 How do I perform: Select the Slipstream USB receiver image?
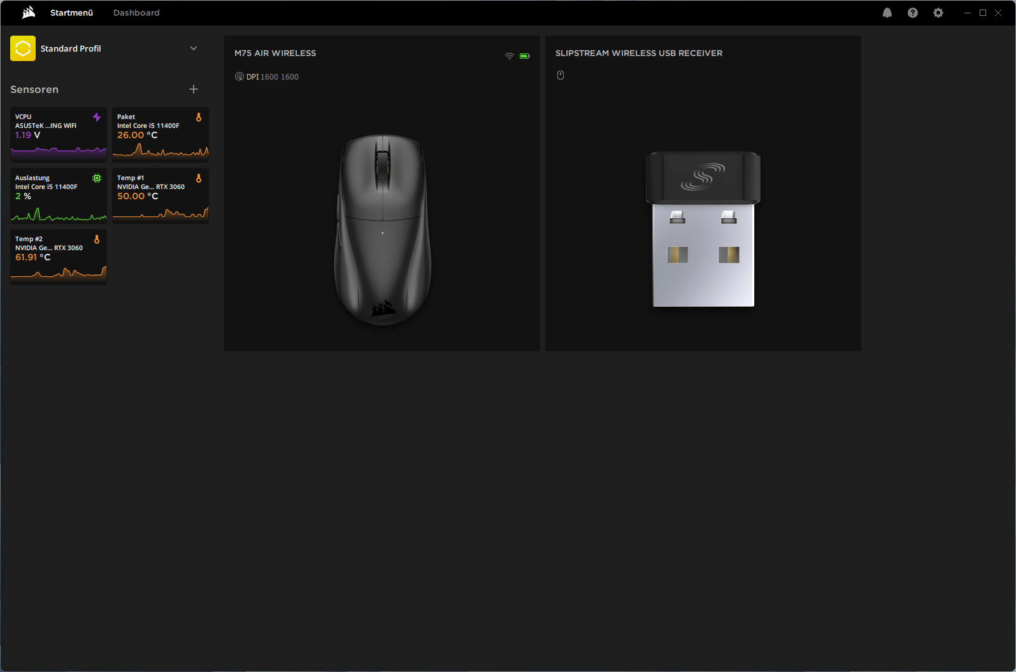pos(703,229)
